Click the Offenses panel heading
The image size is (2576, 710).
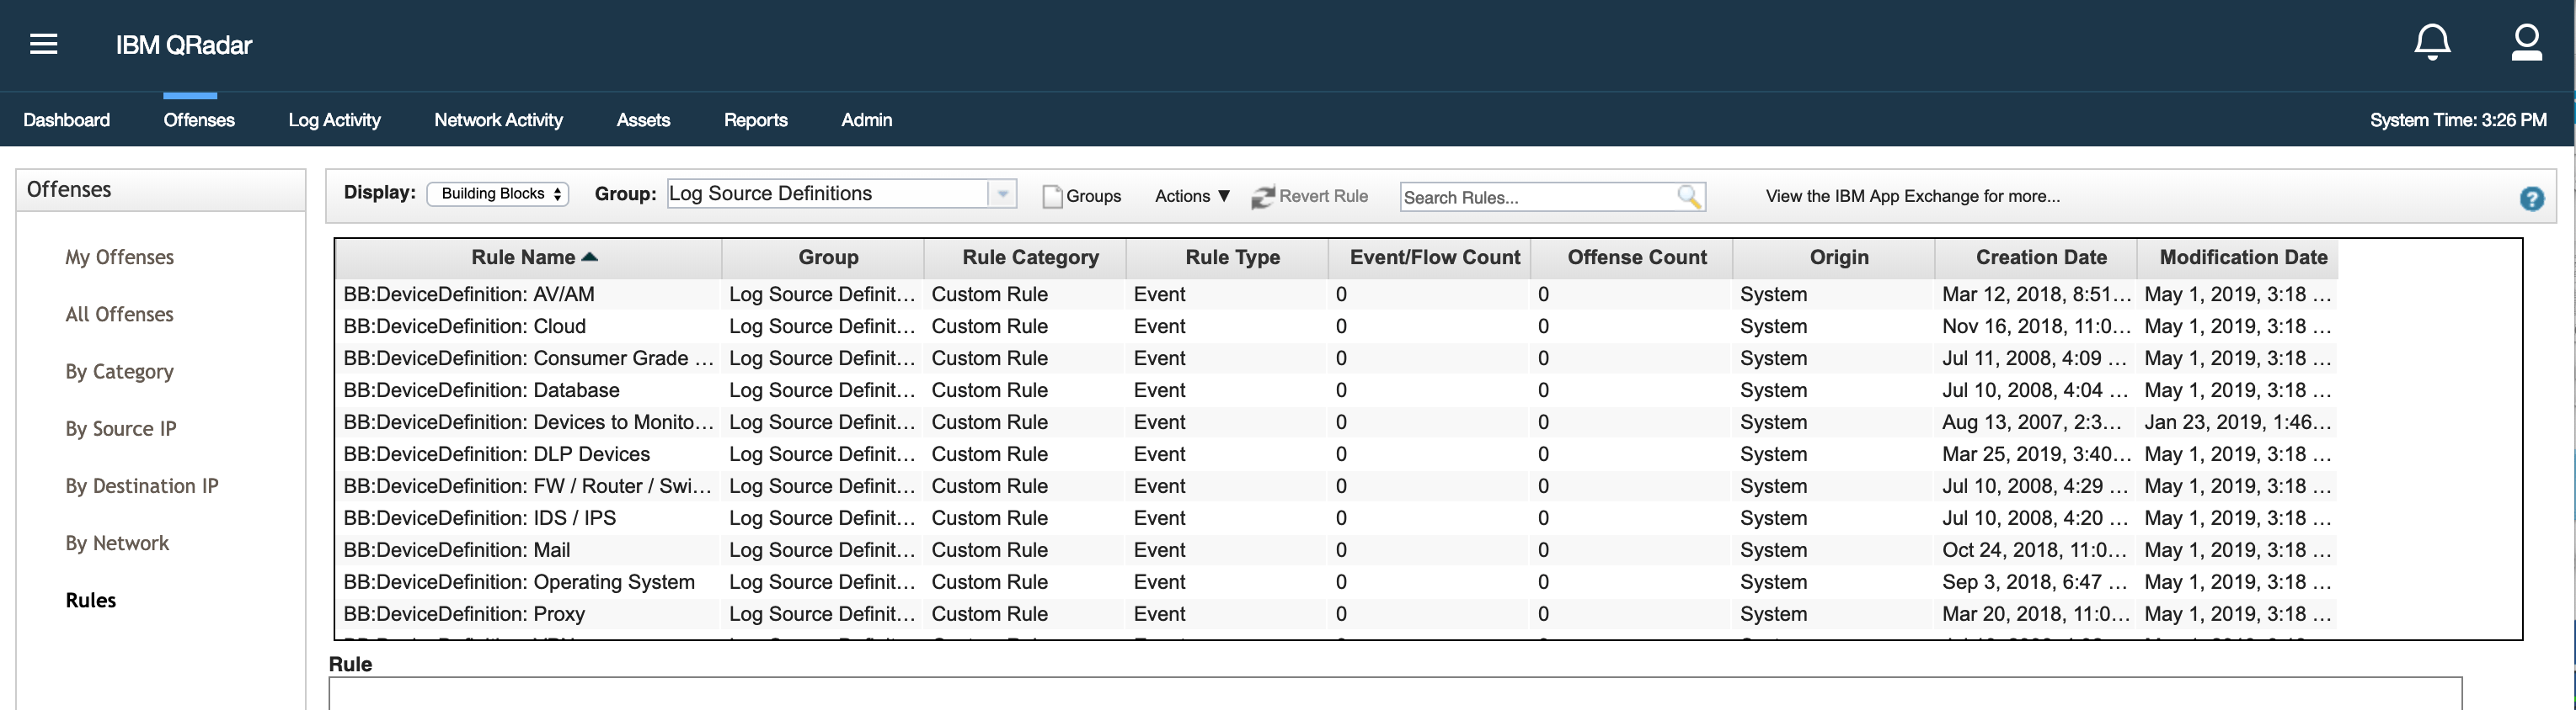point(69,190)
